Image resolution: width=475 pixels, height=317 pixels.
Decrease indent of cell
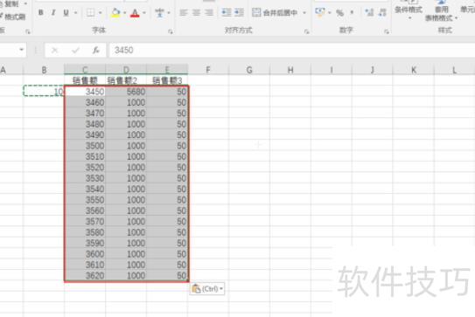[227, 12]
